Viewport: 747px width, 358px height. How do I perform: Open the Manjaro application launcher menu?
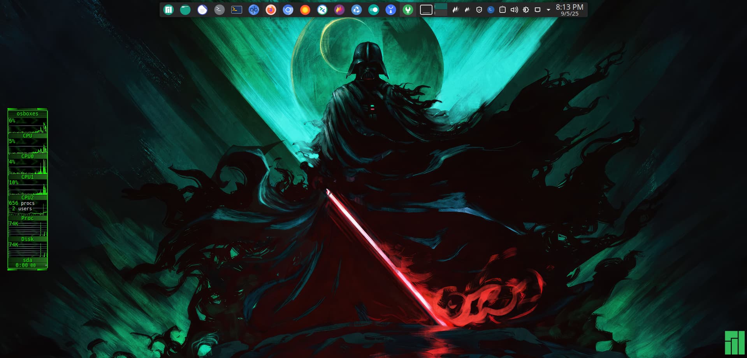pyautogui.click(x=168, y=10)
